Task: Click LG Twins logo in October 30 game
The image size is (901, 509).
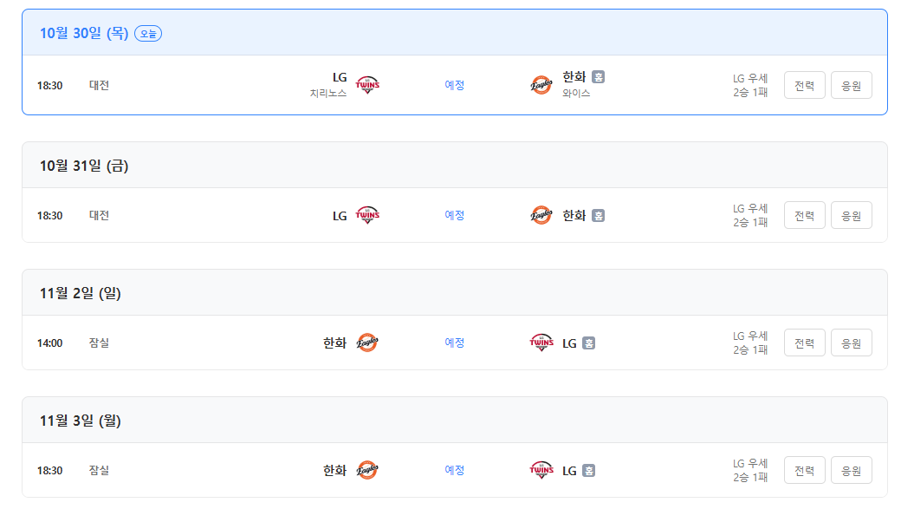Action: click(367, 85)
